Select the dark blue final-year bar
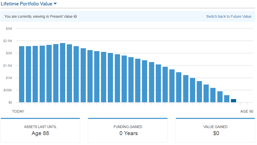 pyautogui.click(x=234, y=101)
